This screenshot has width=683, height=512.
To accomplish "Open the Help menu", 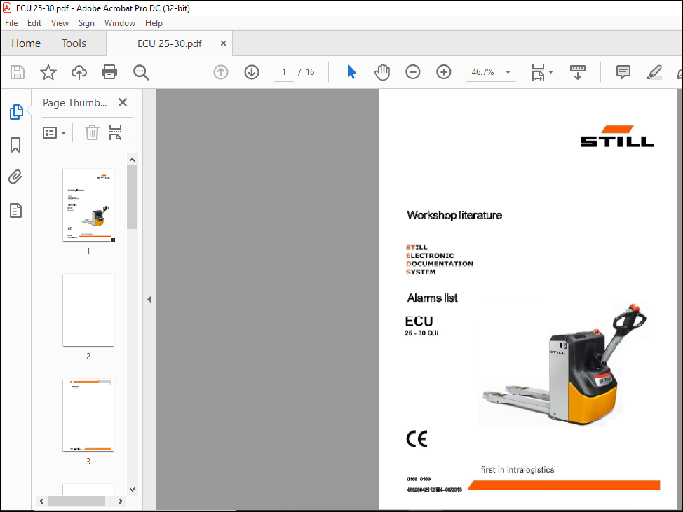I will tap(154, 23).
